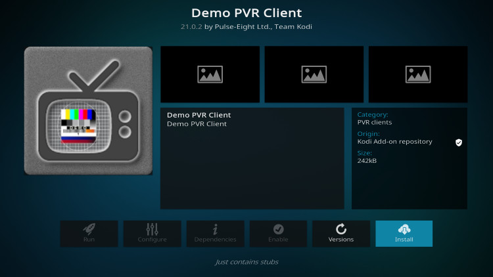Screen dimensions: 493x277
Task: Install the Demo PVR Client add-on
Action: 404,233
